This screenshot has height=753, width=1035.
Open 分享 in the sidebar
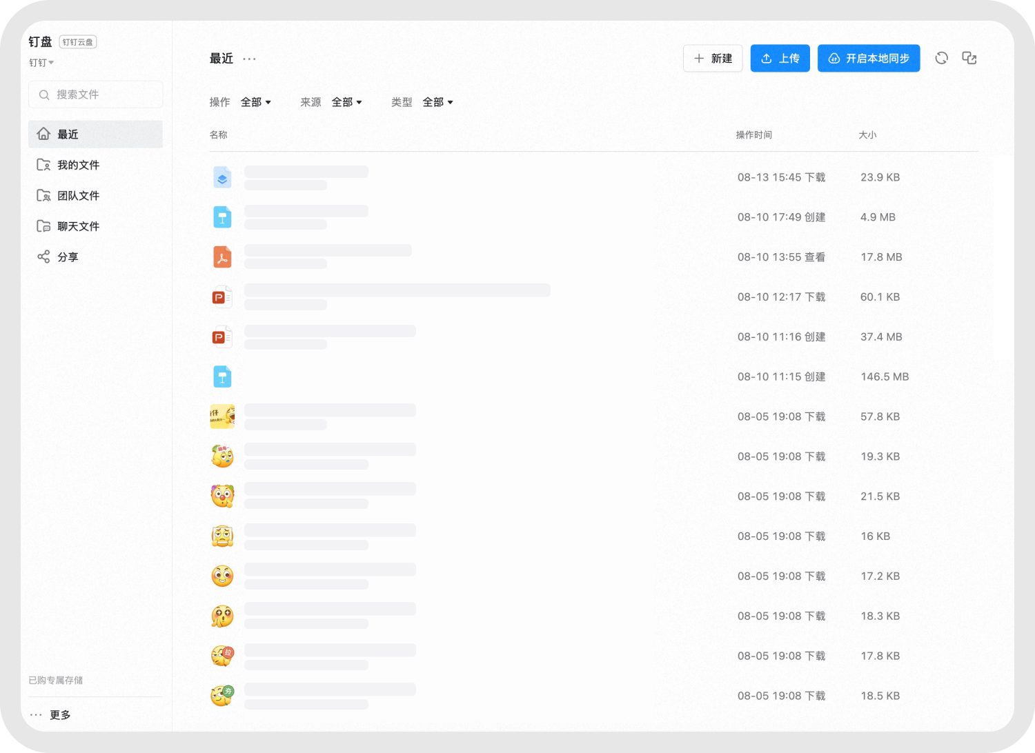(95, 257)
